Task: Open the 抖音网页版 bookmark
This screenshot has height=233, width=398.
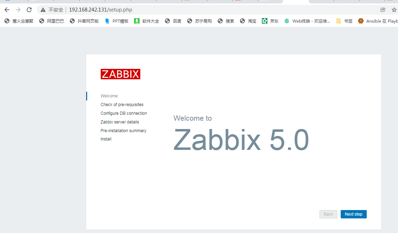Action: (x=84, y=21)
